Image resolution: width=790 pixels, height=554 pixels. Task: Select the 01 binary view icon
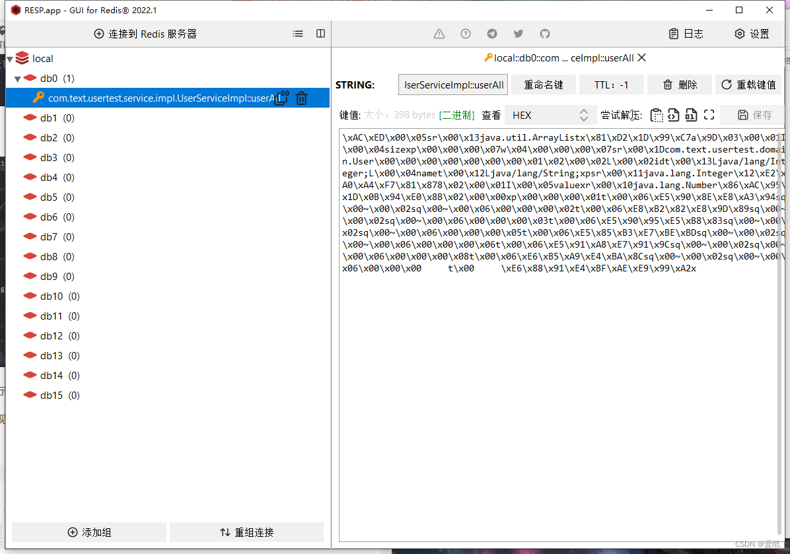coord(690,115)
